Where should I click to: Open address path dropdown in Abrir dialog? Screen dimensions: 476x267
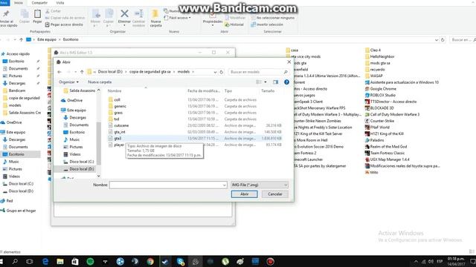click(x=215, y=72)
